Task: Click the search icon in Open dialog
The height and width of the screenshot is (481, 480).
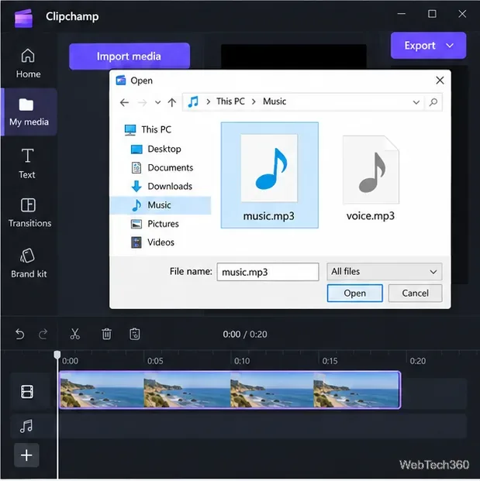Action: (x=433, y=102)
